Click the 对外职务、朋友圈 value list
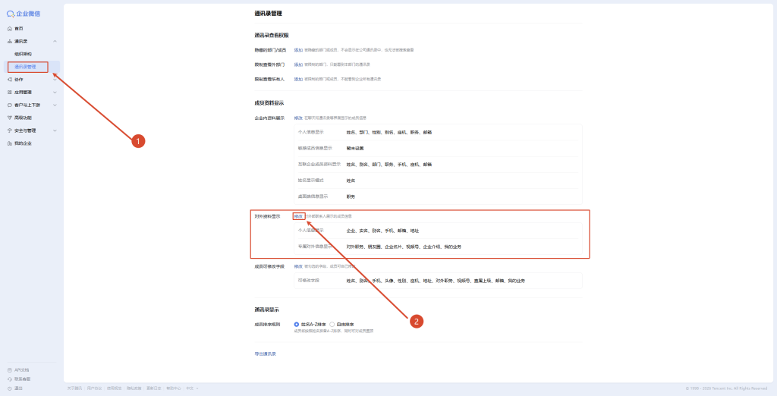The width and height of the screenshot is (777, 396). point(404,247)
